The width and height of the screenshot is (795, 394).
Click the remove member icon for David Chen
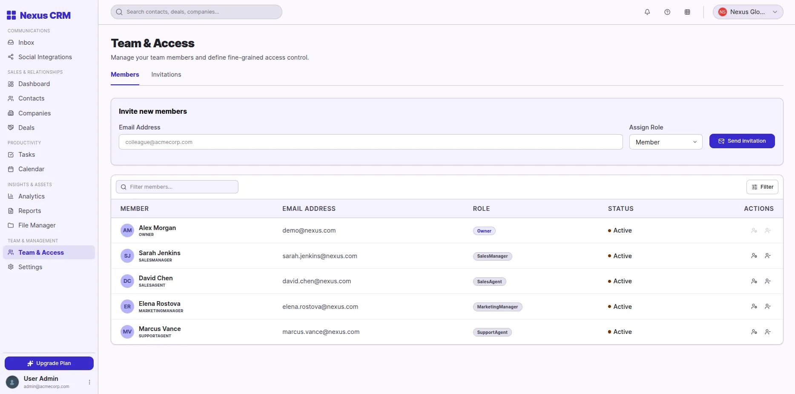(x=768, y=281)
